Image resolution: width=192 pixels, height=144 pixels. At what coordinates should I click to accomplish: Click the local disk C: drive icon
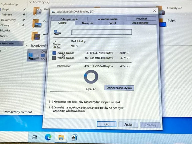tap(33, 55)
